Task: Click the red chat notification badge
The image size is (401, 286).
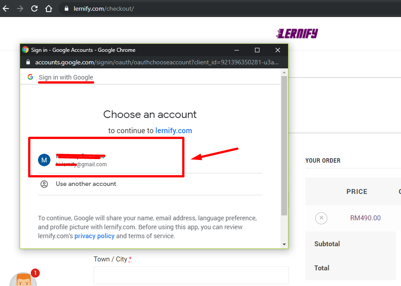Action: pyautogui.click(x=35, y=273)
